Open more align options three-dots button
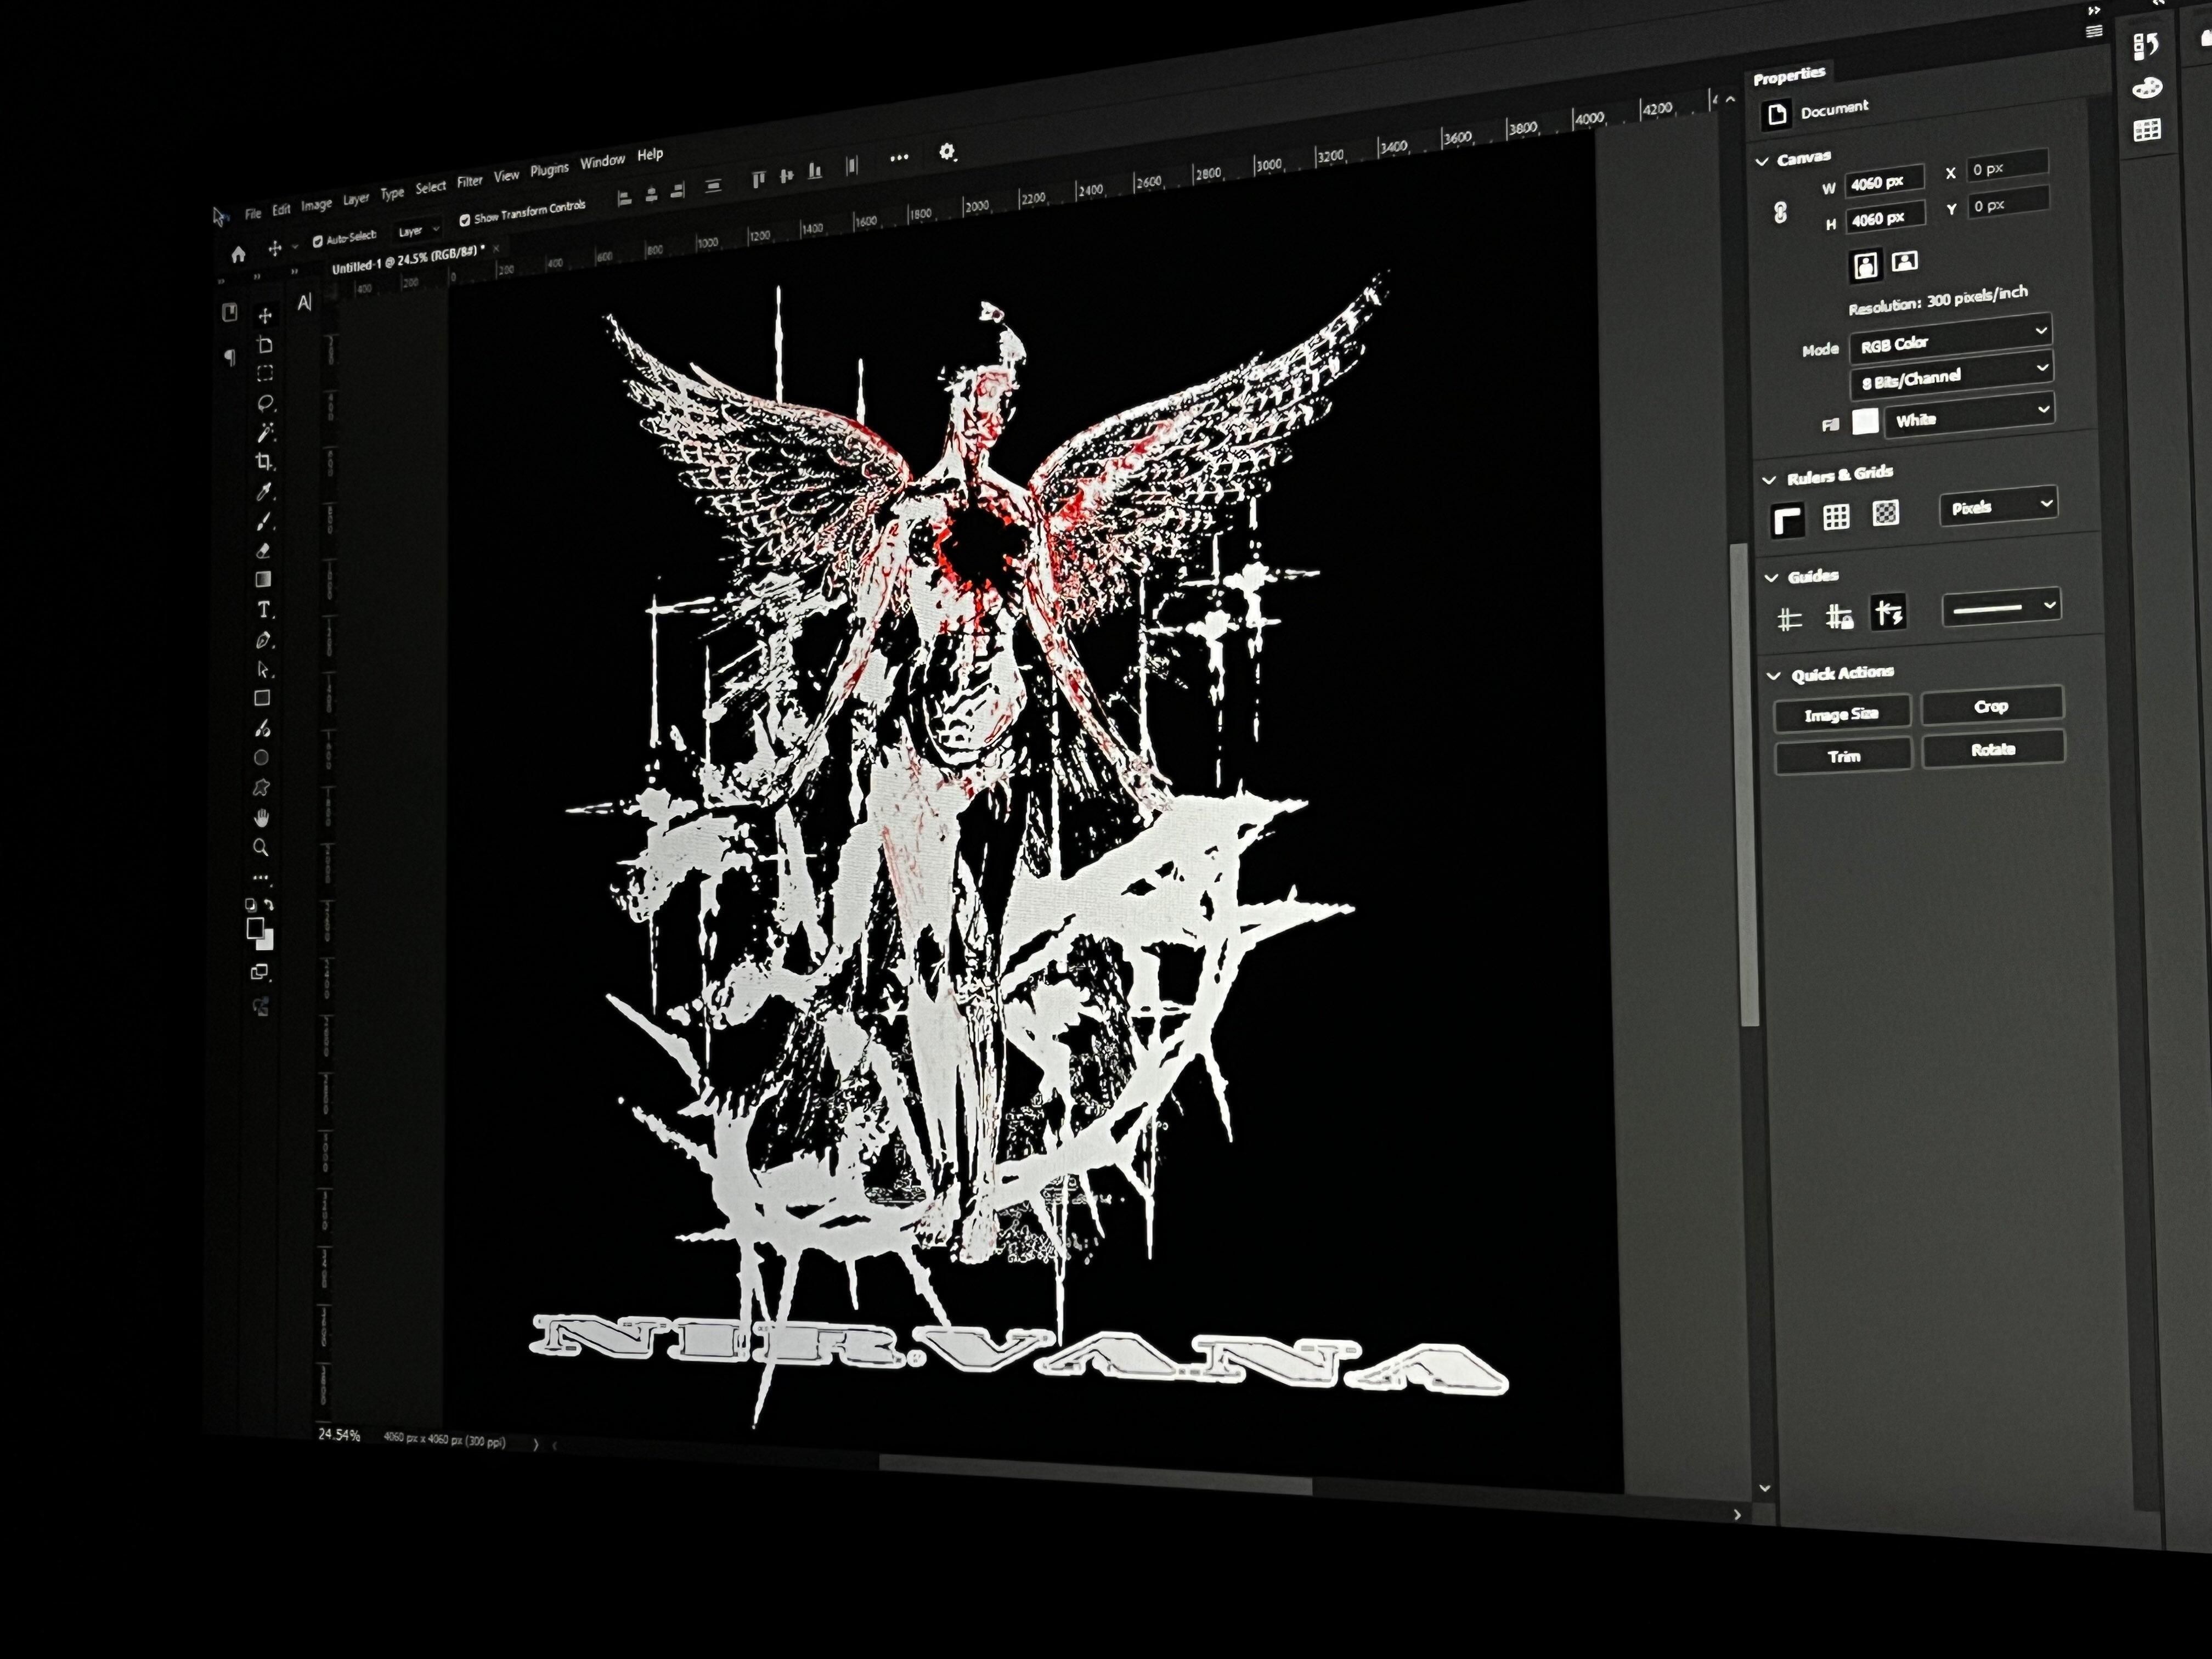Screen dimensions: 2212x1659 pyautogui.click(x=899, y=157)
